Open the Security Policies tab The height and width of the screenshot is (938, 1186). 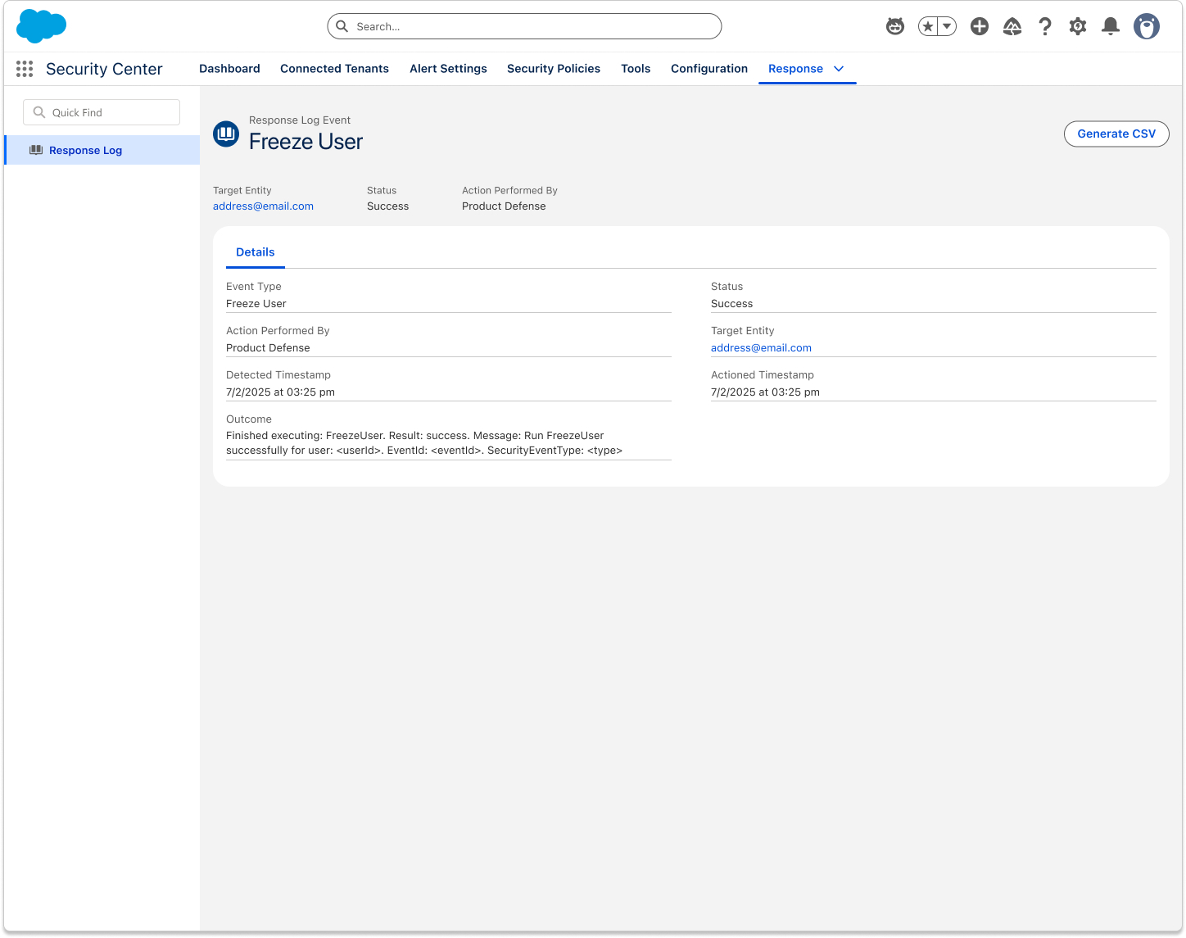[554, 69]
